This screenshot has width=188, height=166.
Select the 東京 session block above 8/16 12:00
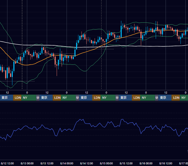click(165, 98)
